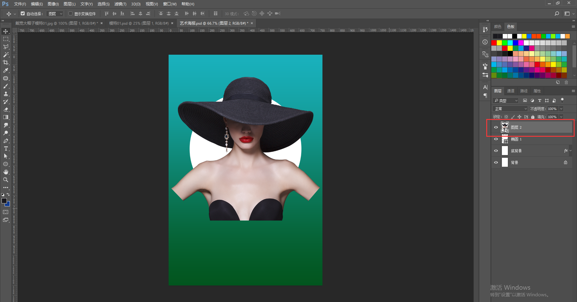The width and height of the screenshot is (577, 302).
Task: Select the Path Selection arrow tool
Action: pos(6,156)
